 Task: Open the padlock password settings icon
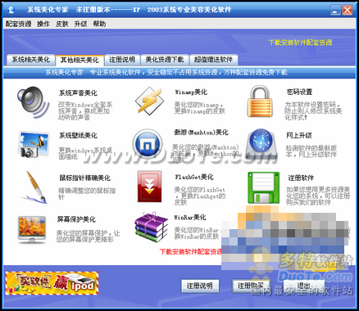tap(260, 101)
